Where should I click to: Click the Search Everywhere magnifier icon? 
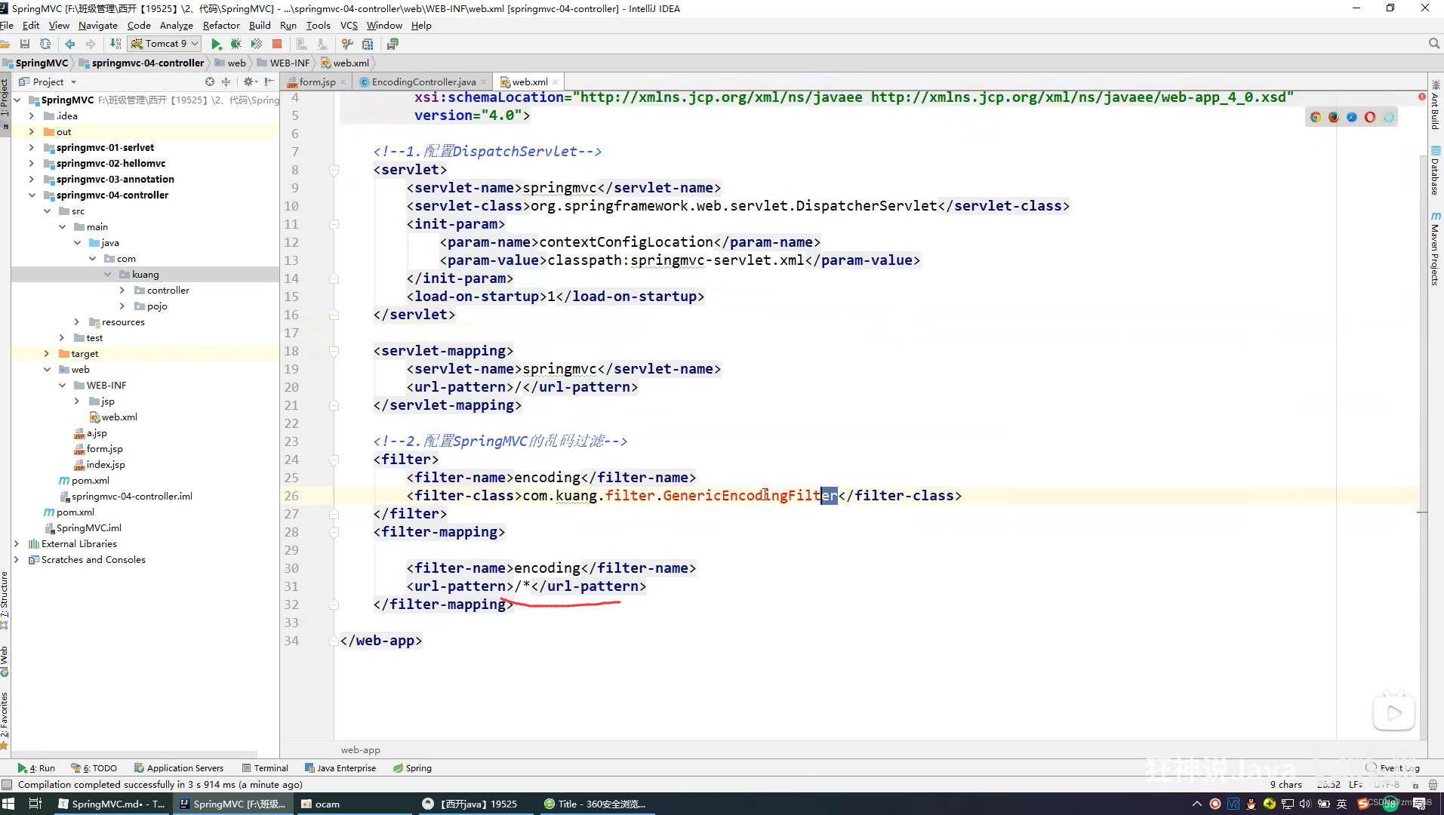pos(1433,44)
